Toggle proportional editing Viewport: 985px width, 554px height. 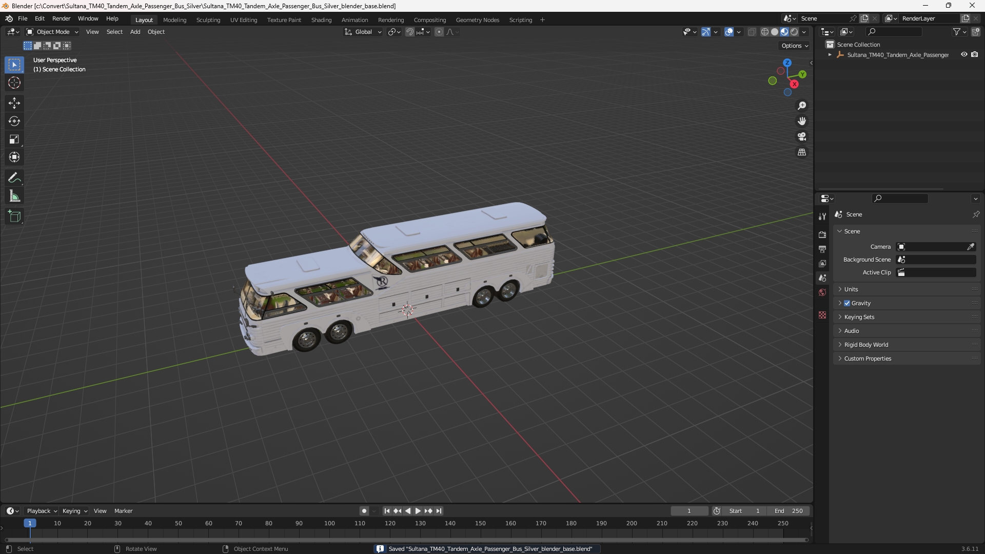439,32
